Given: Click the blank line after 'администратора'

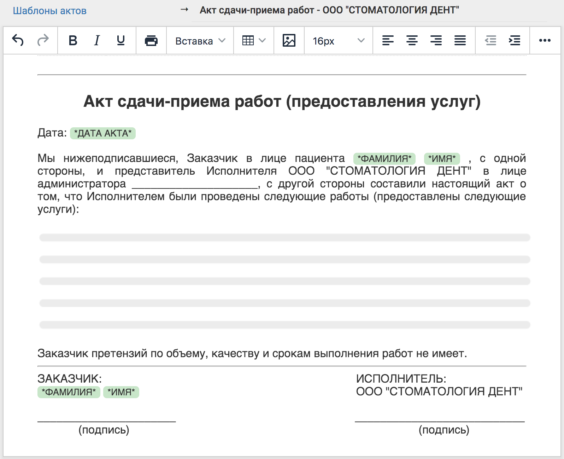Looking at the screenshot, I should point(195,185).
